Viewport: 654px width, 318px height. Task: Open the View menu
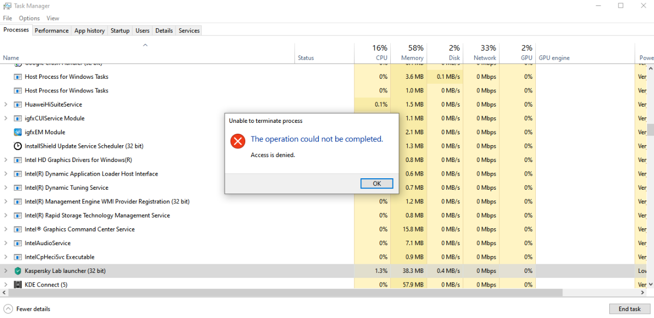tap(53, 18)
